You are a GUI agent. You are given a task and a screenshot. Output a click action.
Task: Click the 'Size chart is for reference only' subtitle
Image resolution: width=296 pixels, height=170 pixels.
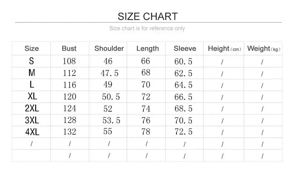(x=147, y=28)
